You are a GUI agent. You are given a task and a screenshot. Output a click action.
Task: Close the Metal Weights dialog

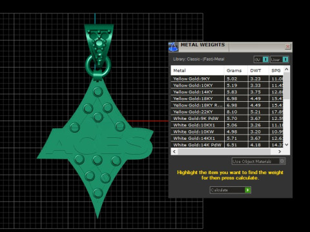288,46
